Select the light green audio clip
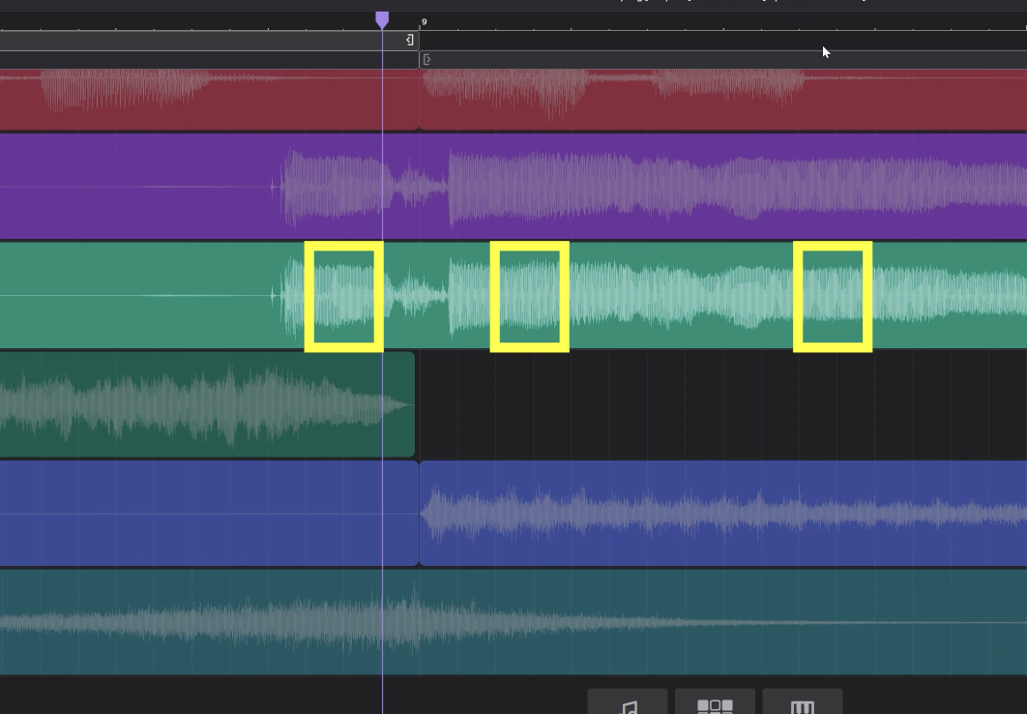 coord(513,295)
